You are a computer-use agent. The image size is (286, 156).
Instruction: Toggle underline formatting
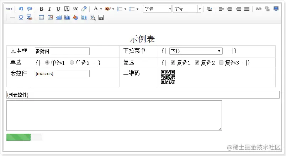(x=58, y=9)
